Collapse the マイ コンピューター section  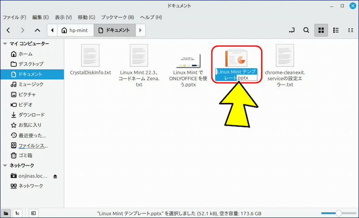(x=5, y=43)
